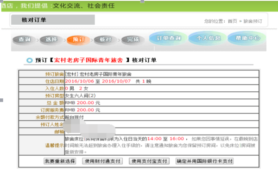Click the 核对 step button
The height and width of the screenshot is (172, 278).
coord(105,39)
